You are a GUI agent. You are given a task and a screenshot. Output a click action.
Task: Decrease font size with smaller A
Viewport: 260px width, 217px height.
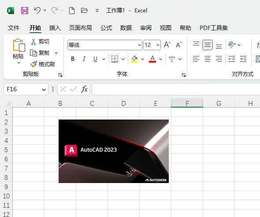[x=179, y=45]
